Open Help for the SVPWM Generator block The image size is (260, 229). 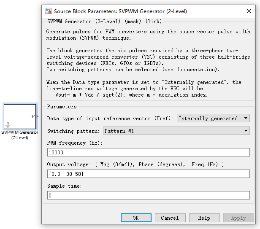204,218
